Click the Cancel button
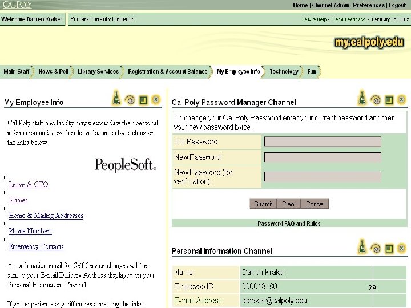The image size is (411, 308). coord(315,204)
